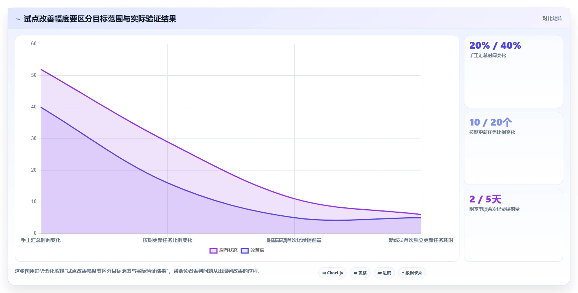
Task: Click the y-axis value 40
Action: (34, 107)
